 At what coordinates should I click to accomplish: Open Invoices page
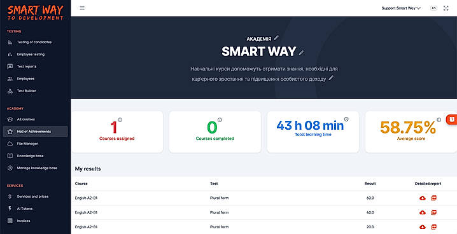[x=24, y=221]
